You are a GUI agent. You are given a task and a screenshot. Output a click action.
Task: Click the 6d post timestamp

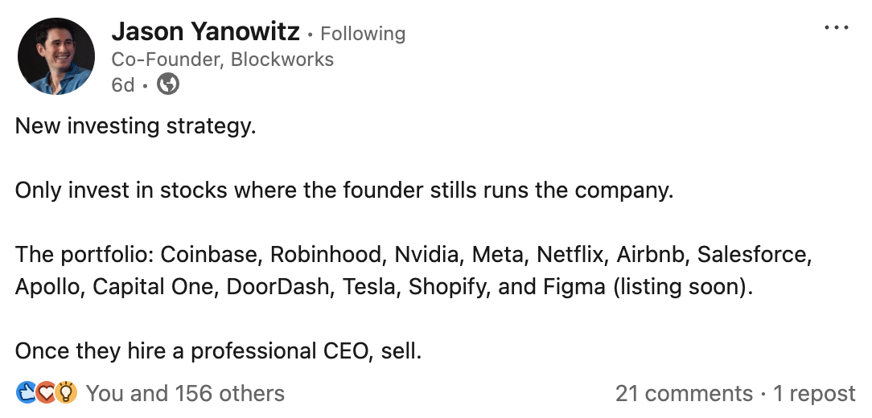point(123,85)
